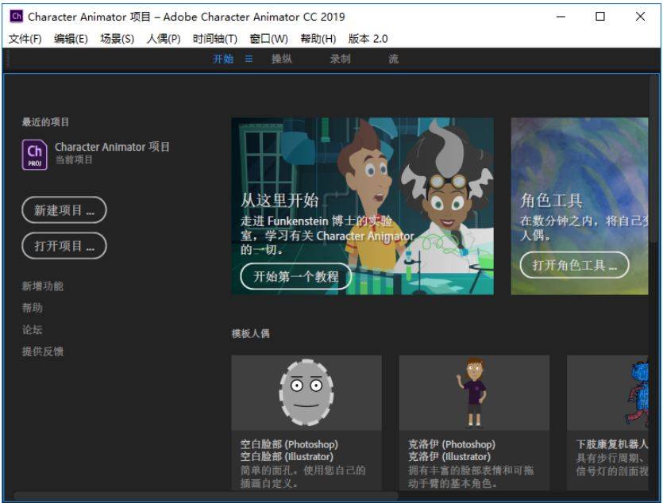Click the 版本 2.0 menu item
Viewport: 663px width, 503px height.
368,39
